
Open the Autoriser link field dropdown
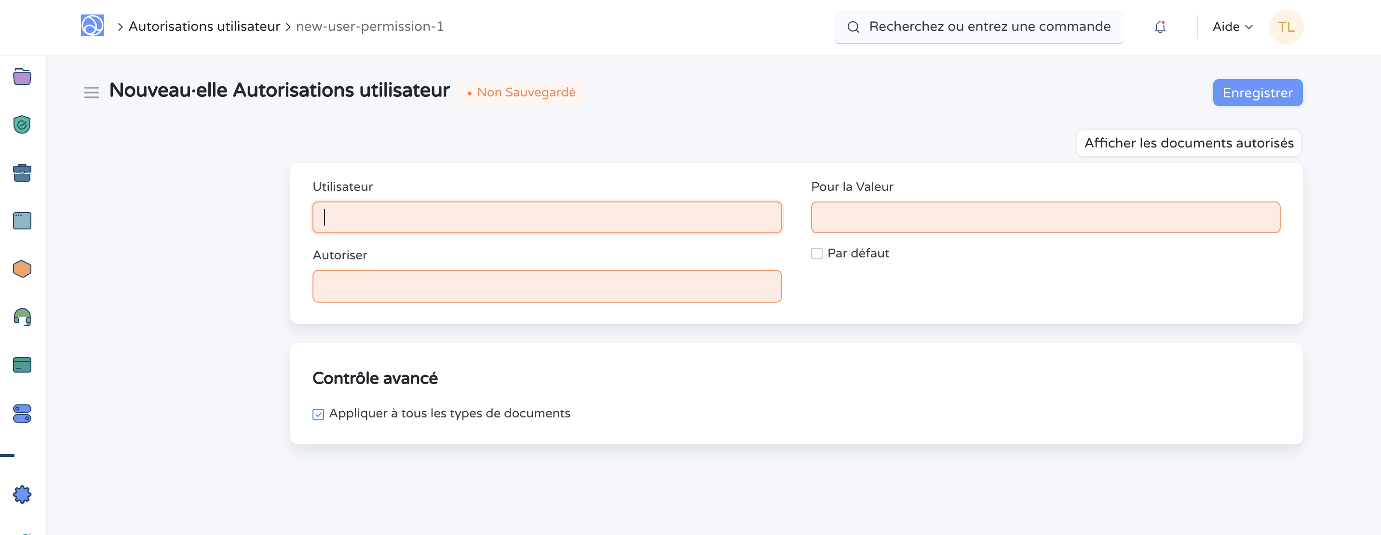coord(546,286)
